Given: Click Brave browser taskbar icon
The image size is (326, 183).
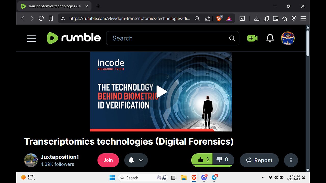Looking at the screenshot, I should [x=194, y=178].
